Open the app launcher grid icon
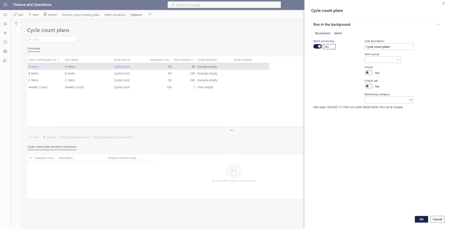Screen dimensions: 449x229 point(5,4)
